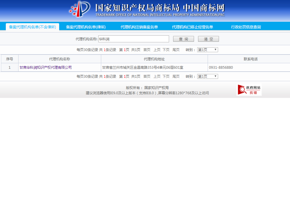
Task: Click 上页 in the lower pagination
Action: (x=157, y=76)
